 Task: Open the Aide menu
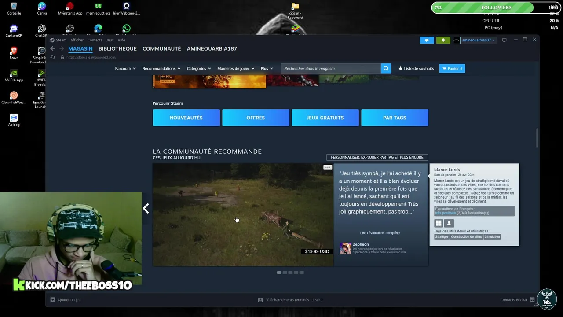tap(121, 40)
